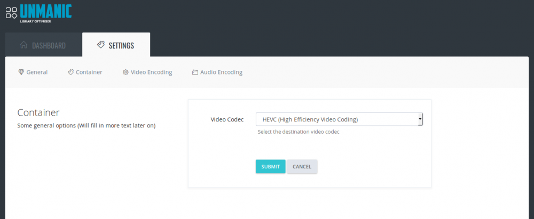Click the 'Library Optimiser' tagline
Image resolution: width=534 pixels, height=219 pixels.
[x=35, y=21]
